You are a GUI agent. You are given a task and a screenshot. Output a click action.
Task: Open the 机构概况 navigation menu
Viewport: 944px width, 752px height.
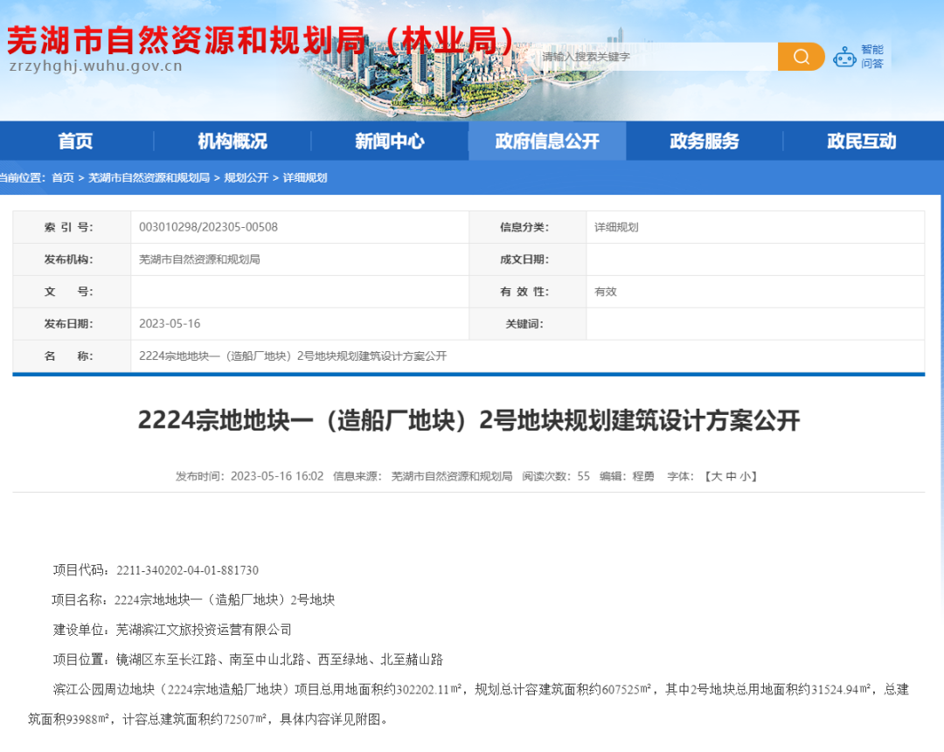pos(233,141)
